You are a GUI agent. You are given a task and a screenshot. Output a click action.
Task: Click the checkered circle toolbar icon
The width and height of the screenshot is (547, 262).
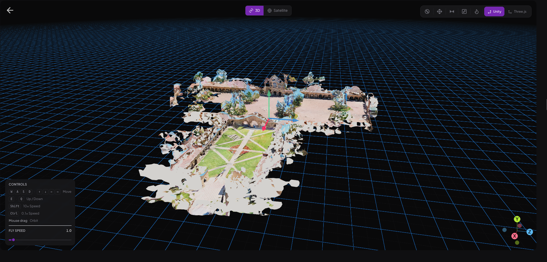point(427,12)
